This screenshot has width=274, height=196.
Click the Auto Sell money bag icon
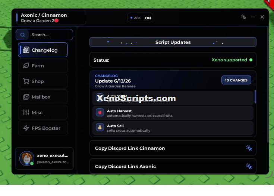tap(100, 127)
